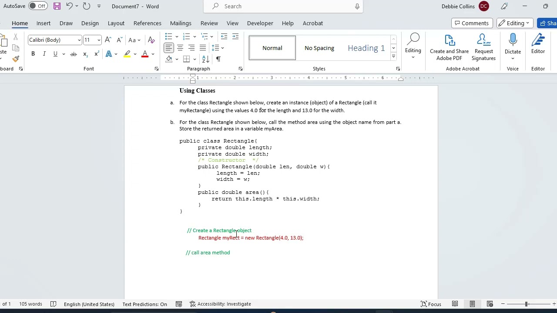Toggle Bold formatting
Image resolution: width=557 pixels, height=313 pixels.
33,54
